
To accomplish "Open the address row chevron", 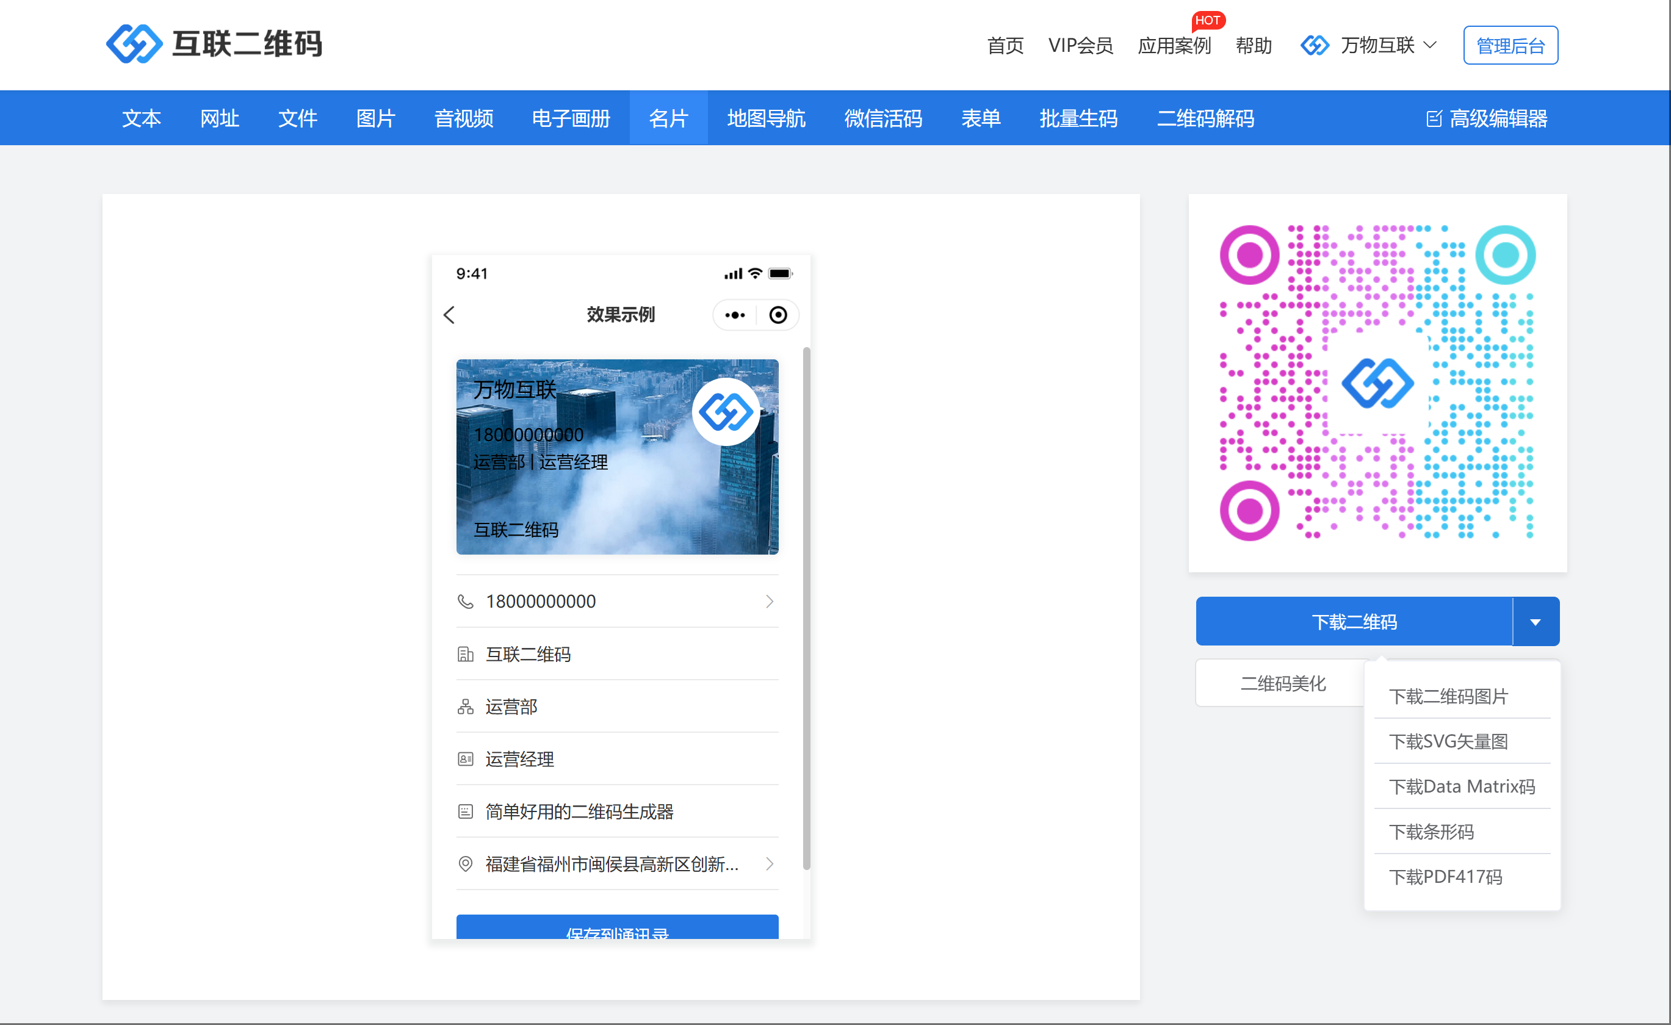I will click(x=769, y=864).
